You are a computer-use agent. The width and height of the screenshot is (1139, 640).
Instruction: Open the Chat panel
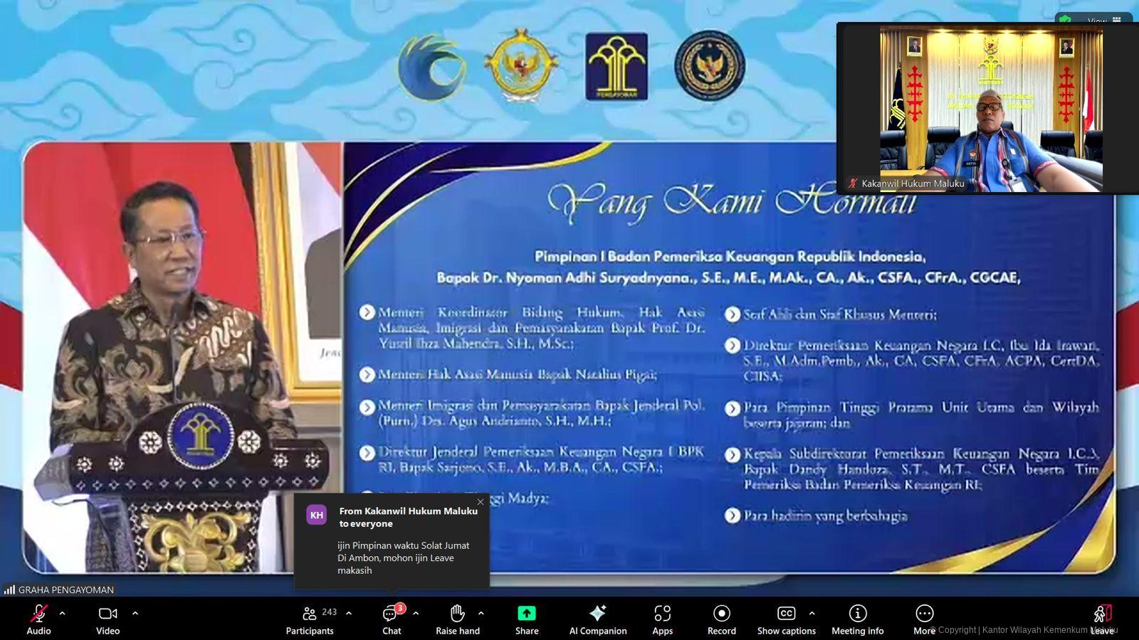pyautogui.click(x=391, y=617)
